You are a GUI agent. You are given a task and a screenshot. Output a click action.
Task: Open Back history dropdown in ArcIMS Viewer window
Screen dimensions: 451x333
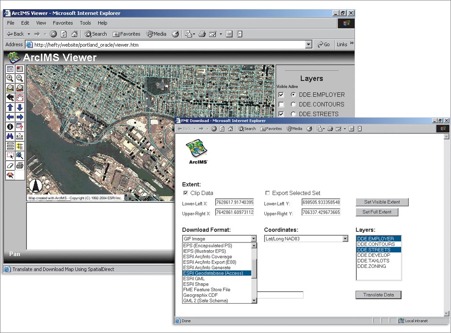(29, 34)
